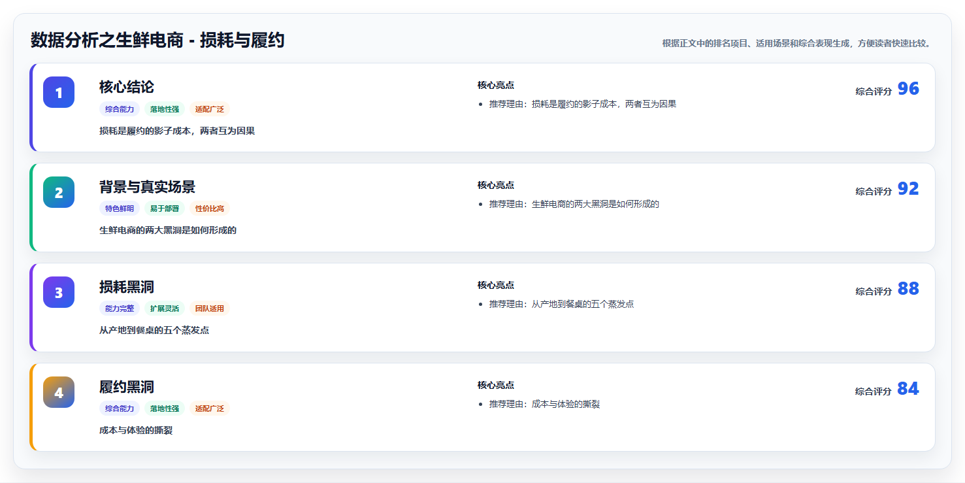Click the score value 88
The image size is (965, 483).
908,289
